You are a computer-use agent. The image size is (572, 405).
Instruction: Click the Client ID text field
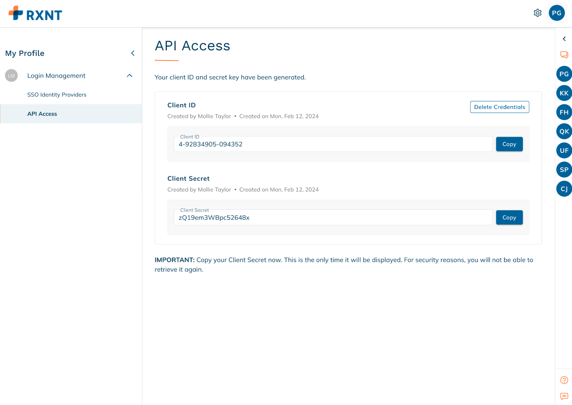[333, 144]
